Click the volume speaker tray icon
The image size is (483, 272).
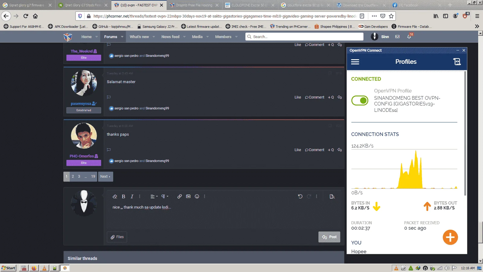click(x=447, y=268)
